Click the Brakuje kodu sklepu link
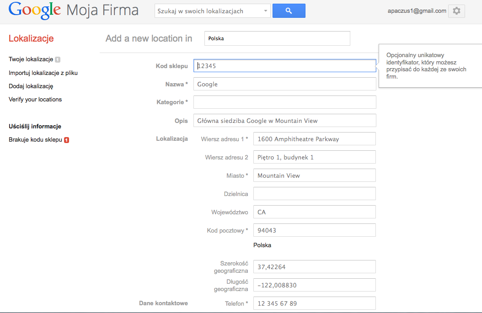 (35, 140)
